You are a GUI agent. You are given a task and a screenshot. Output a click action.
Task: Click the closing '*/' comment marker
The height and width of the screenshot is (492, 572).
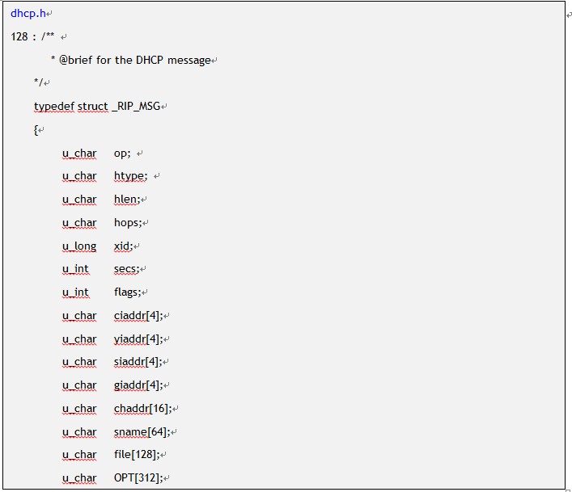click(38, 82)
